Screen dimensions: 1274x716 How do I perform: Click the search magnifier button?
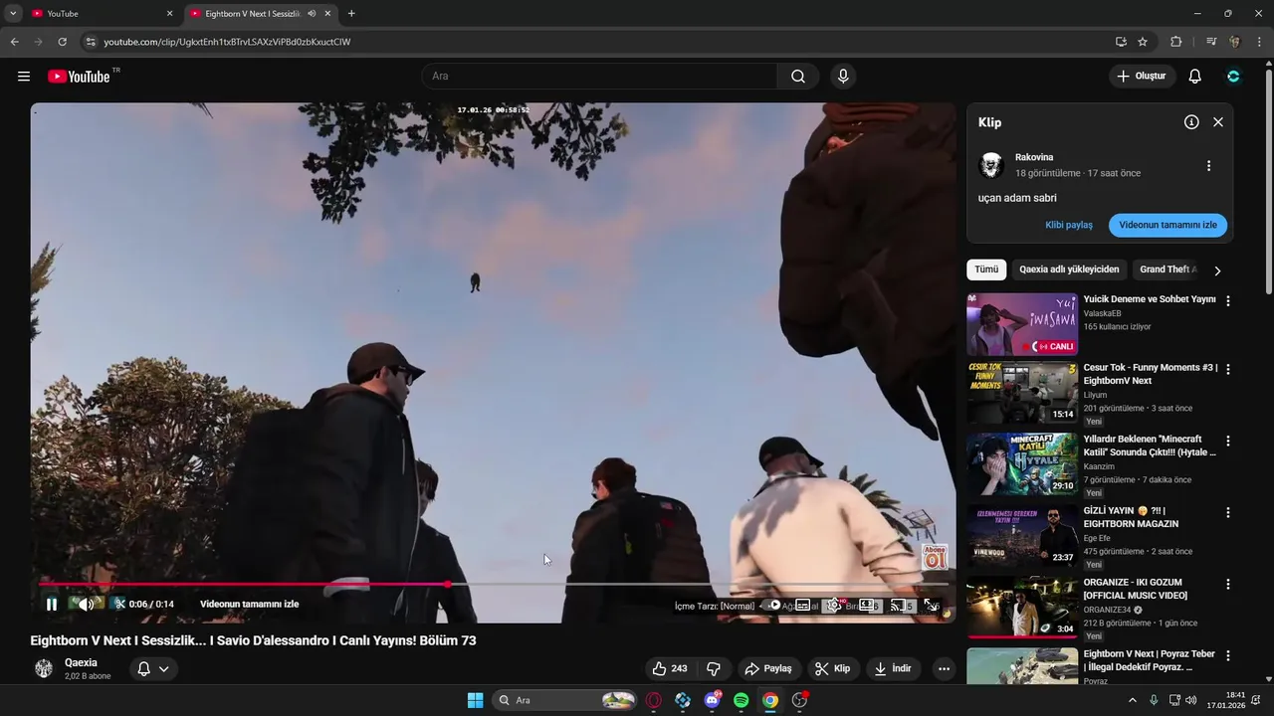(798, 77)
